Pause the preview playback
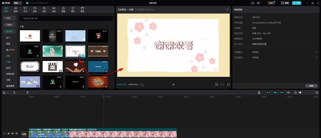The width and height of the screenshot is (321, 138). [173, 85]
